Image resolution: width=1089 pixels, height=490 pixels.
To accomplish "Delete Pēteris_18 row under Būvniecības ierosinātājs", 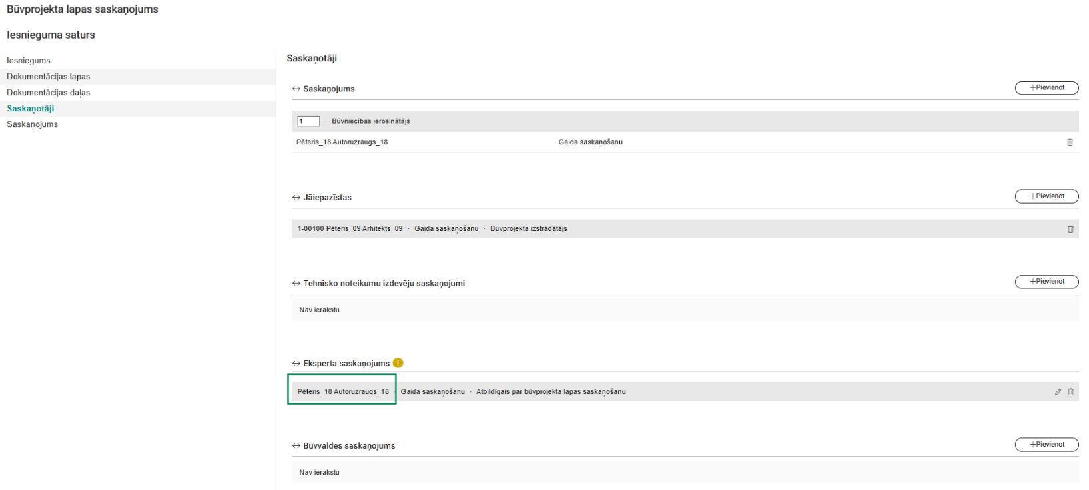I will tap(1070, 142).
